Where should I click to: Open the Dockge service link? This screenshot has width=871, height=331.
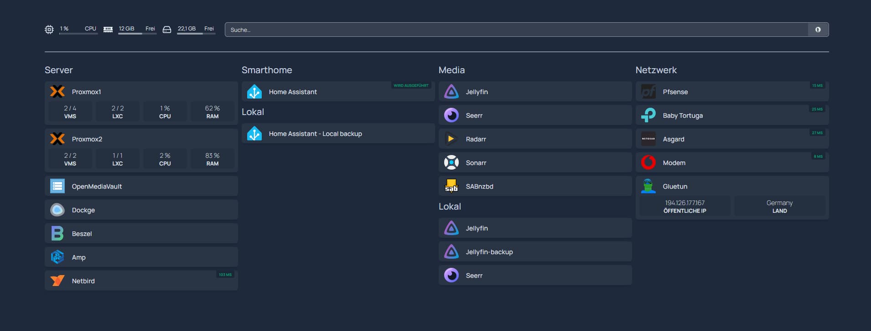(x=141, y=210)
